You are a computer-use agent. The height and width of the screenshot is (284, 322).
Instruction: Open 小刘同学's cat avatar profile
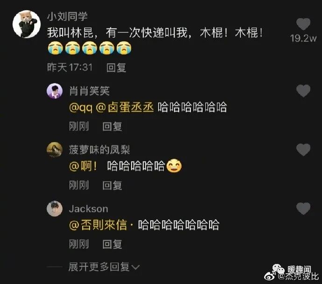27,24
